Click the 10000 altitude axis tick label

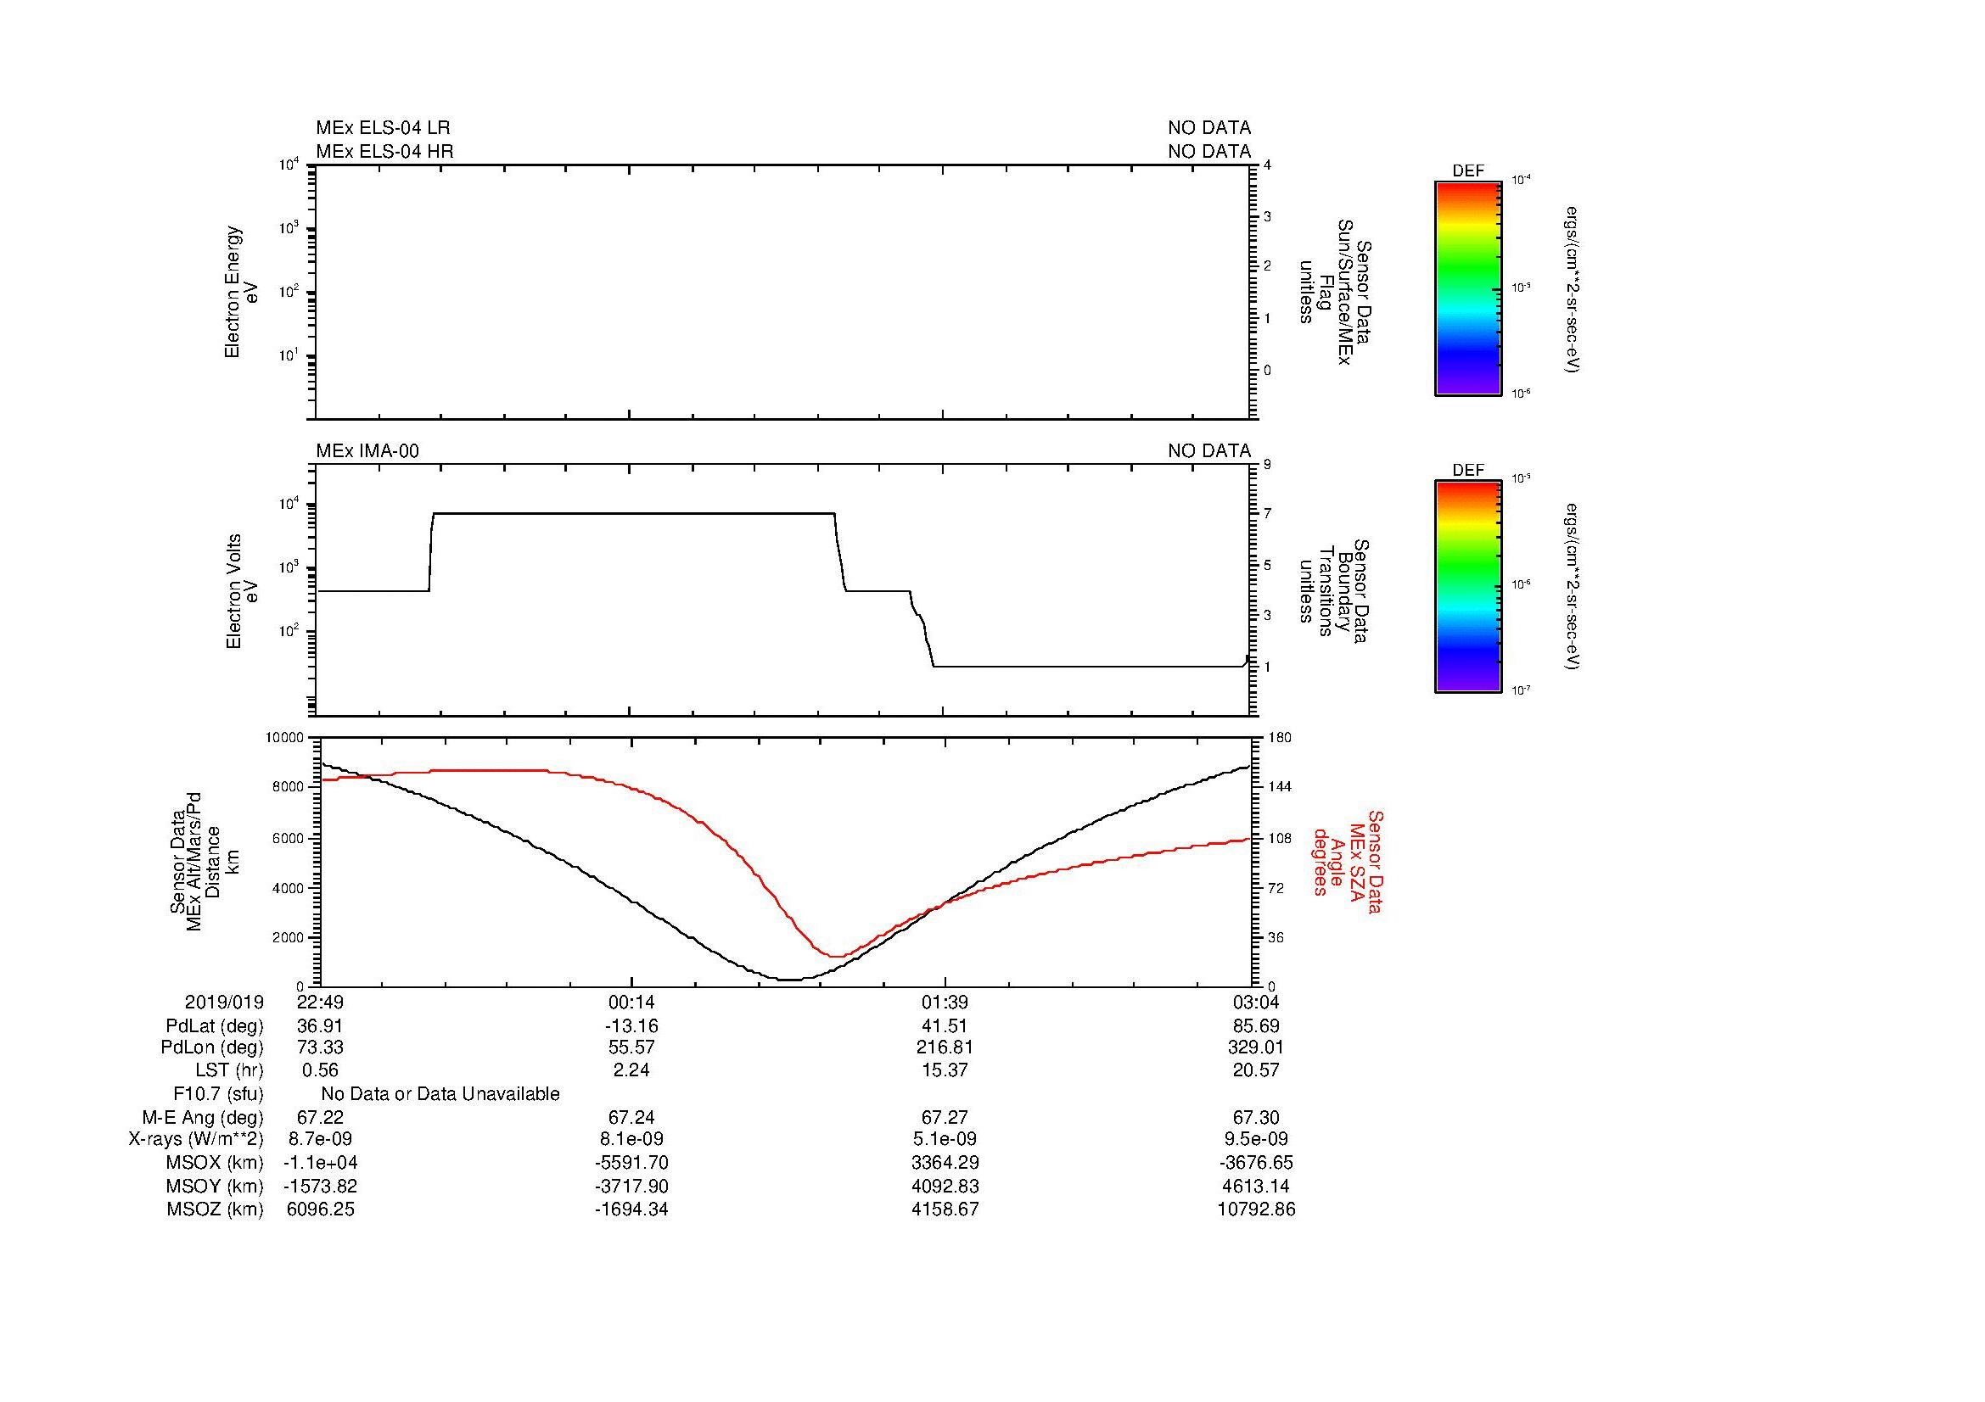285,738
